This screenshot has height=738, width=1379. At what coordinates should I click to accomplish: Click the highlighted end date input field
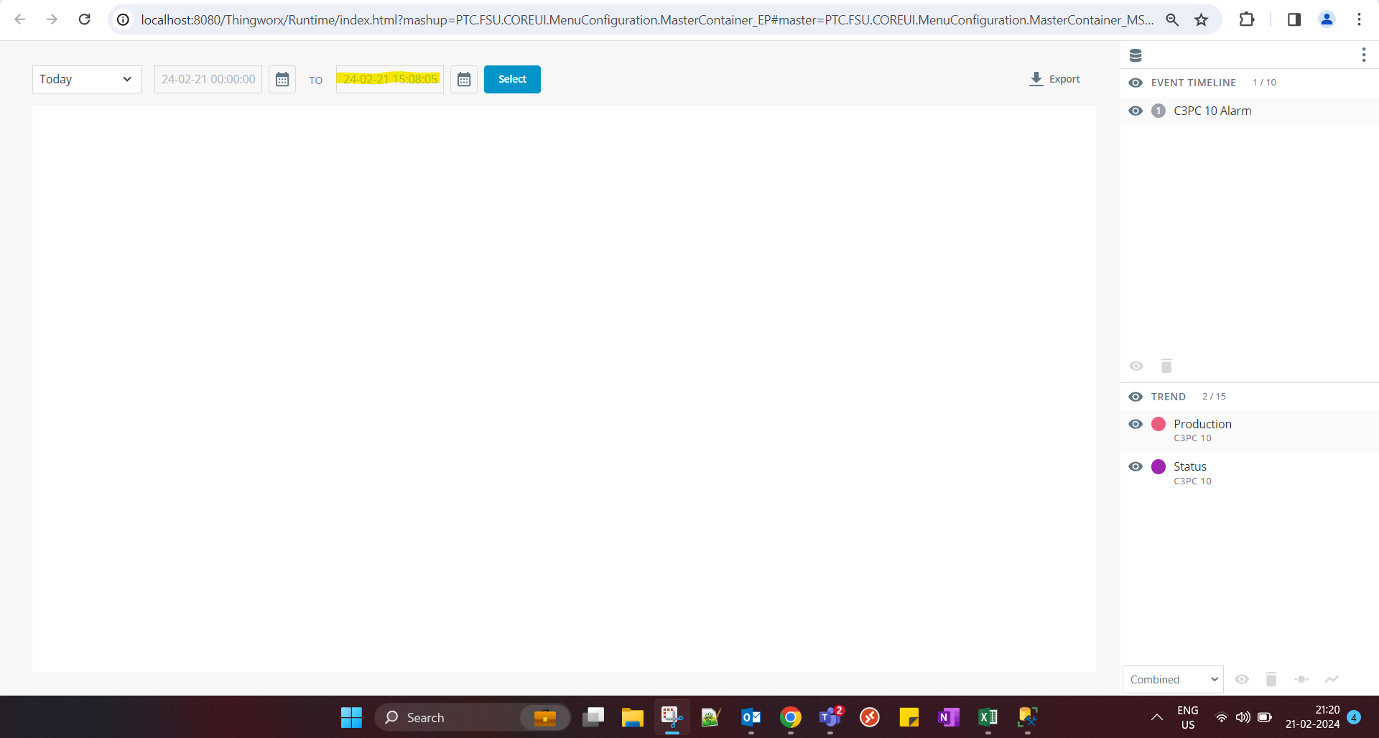389,79
